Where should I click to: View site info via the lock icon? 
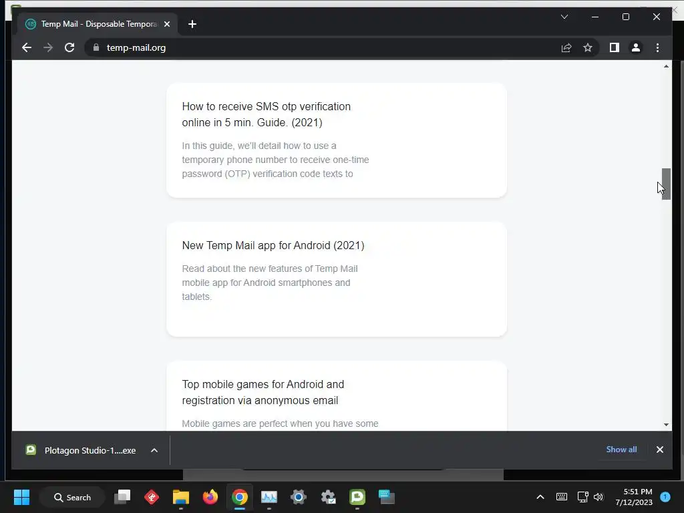point(96,47)
